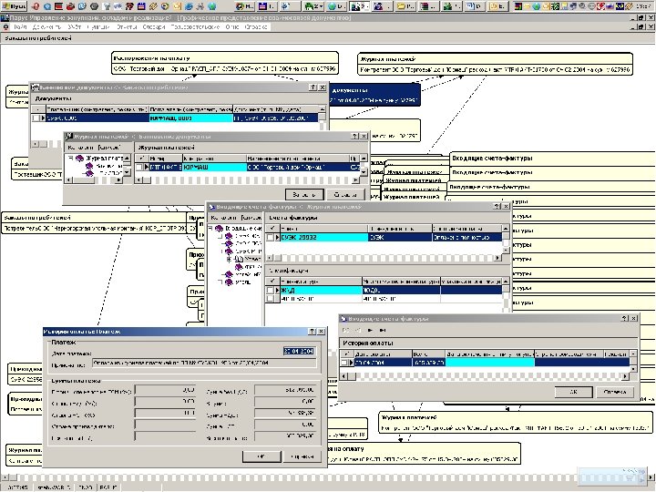Image resolution: width=656 pixels, height=492 pixels.
Task: Click last-record arrow icon in История оплаты dialog
Action: click(382, 330)
